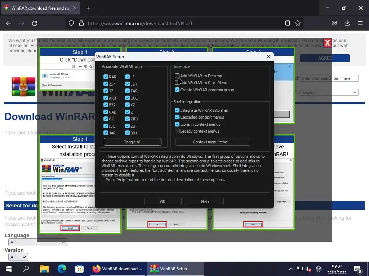Open Context menu items button
Viewport: 369px width, 276px height.
(212, 142)
